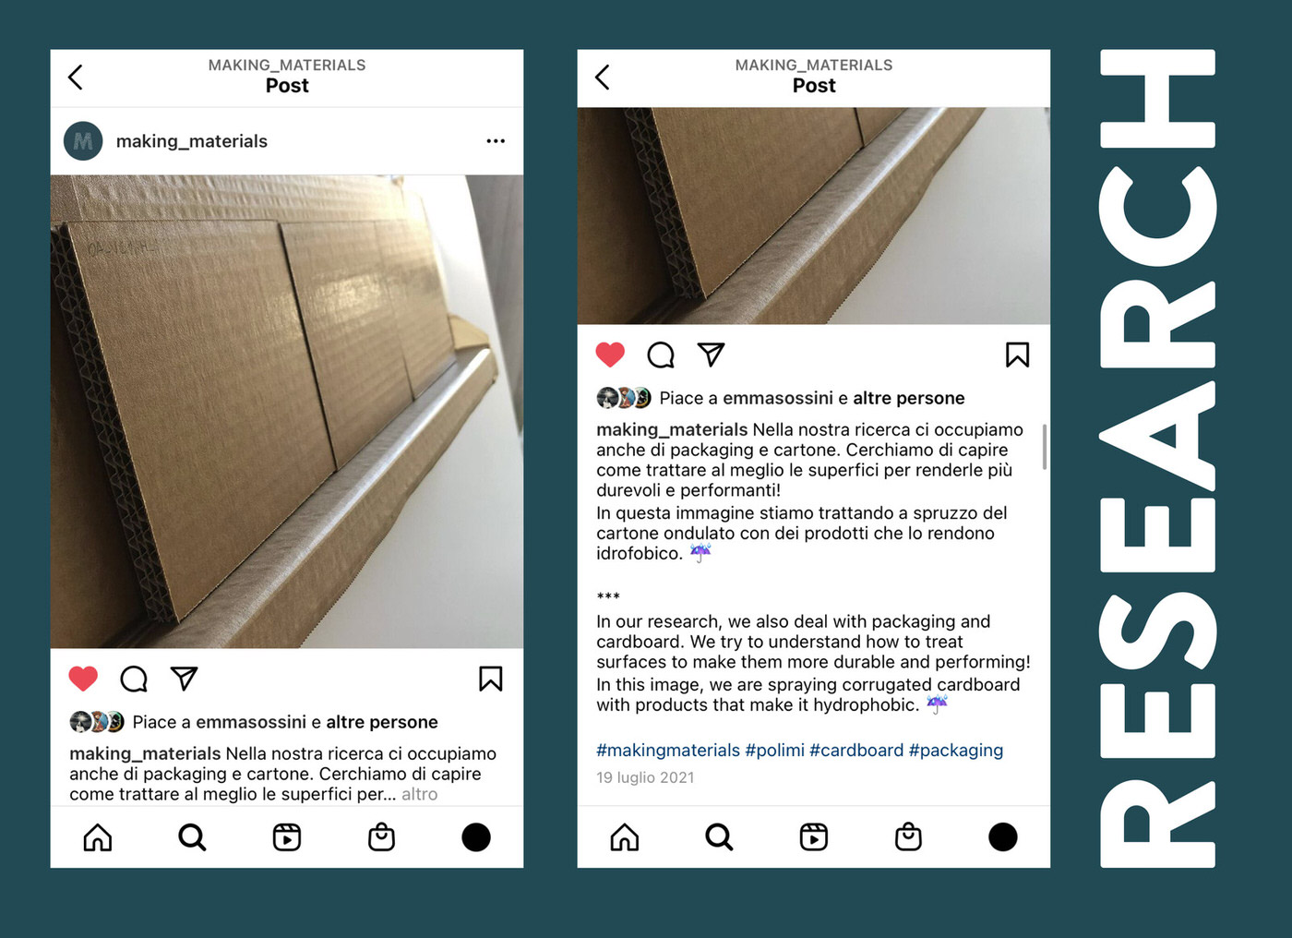Share right post via paper plane icon
The image size is (1292, 938).
[711, 355]
